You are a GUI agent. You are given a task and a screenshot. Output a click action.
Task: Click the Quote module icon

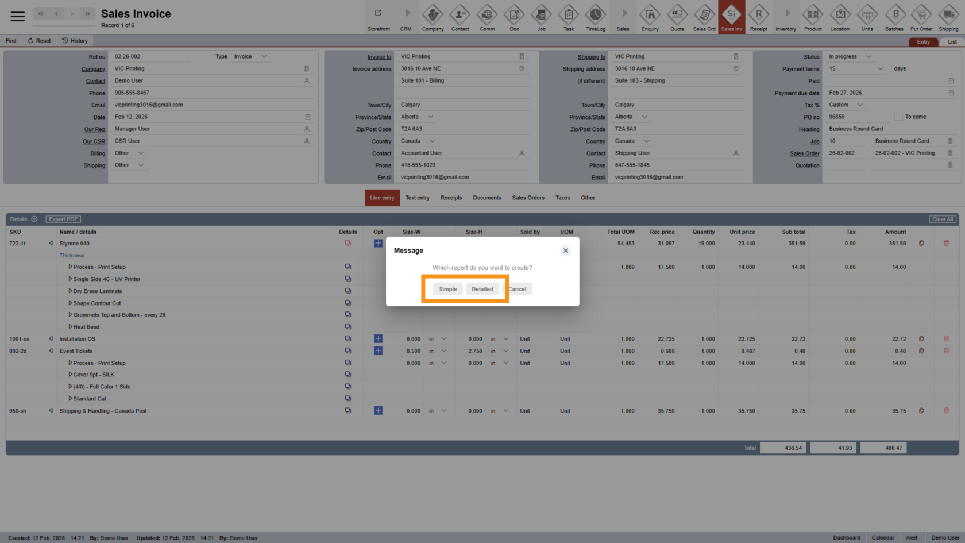click(x=677, y=16)
